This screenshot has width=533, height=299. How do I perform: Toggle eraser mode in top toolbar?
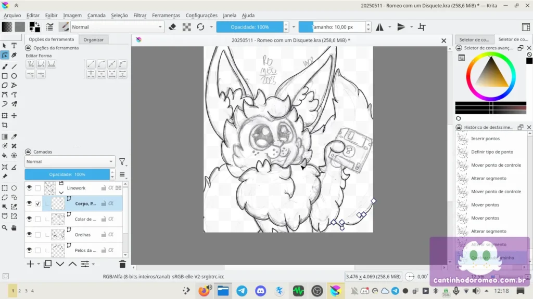point(172,27)
